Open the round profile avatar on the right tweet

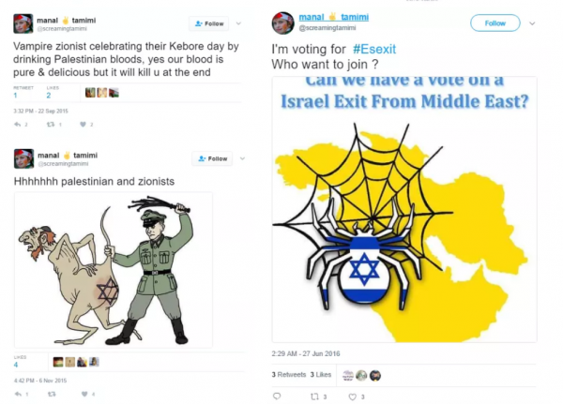tap(283, 22)
